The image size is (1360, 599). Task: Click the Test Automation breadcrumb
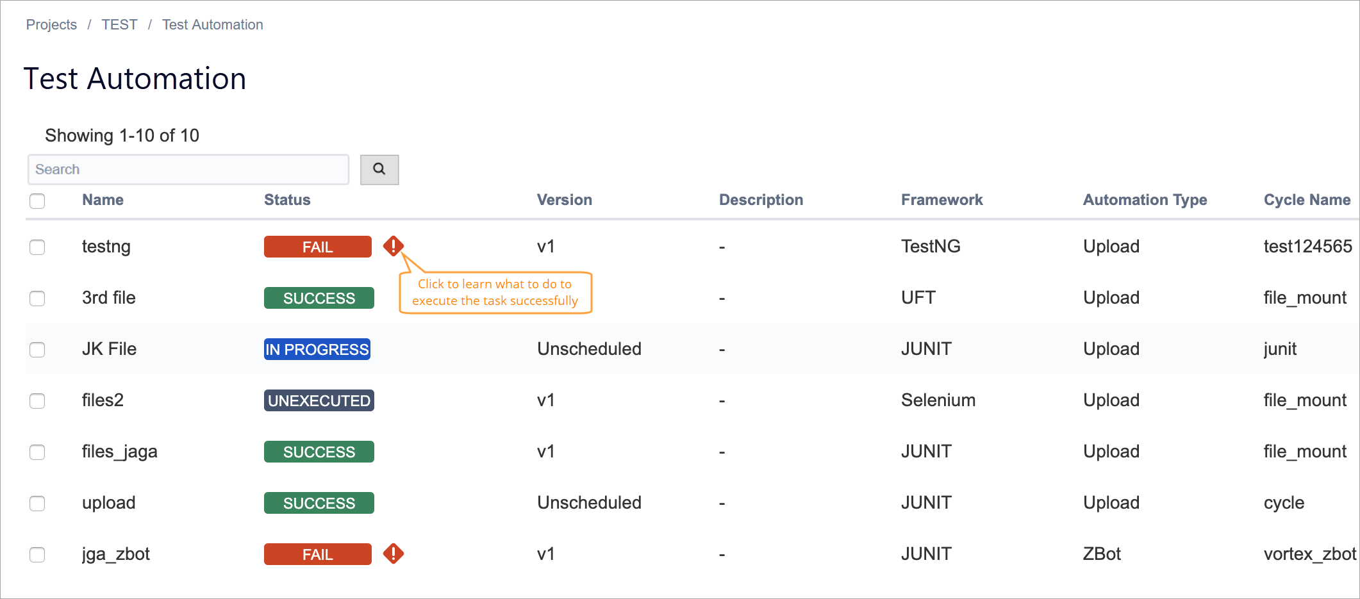(212, 24)
